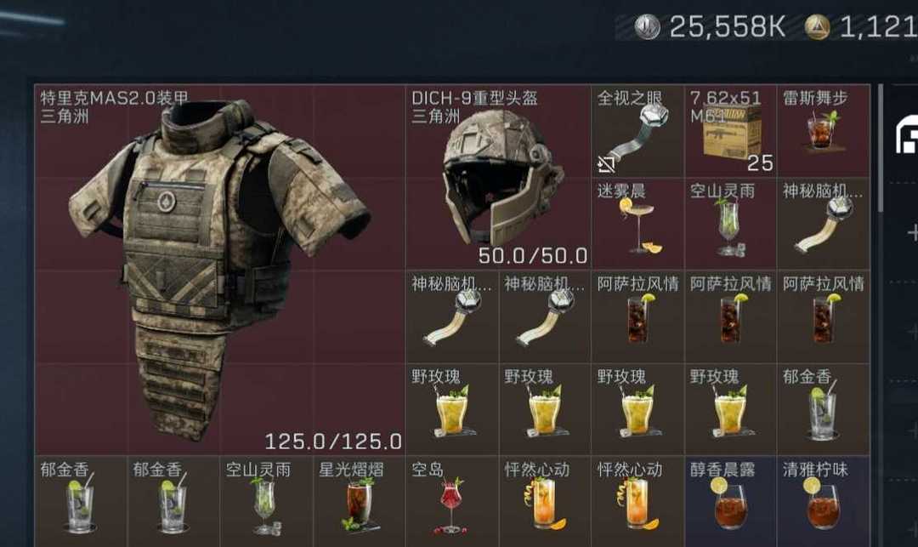Click the 全视之眼 item

[637, 131]
